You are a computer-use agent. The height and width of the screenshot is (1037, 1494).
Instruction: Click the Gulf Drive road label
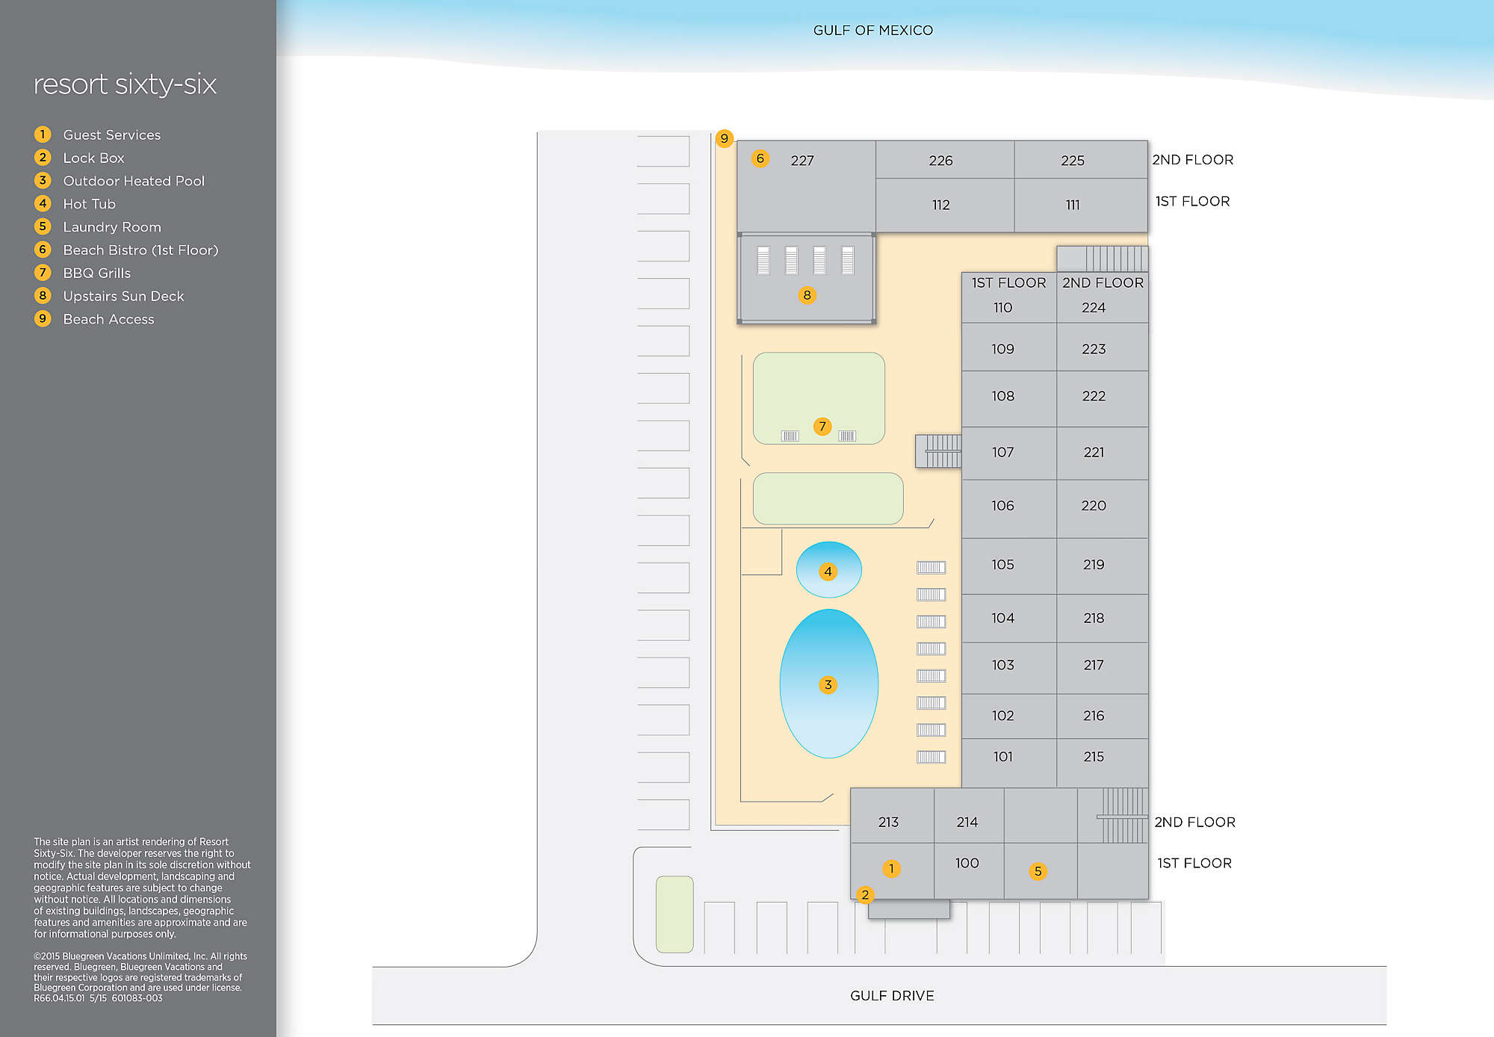(892, 995)
